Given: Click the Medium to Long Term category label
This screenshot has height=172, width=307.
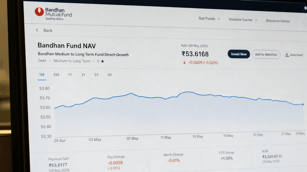Looking at the screenshot, I should pos(72,61).
